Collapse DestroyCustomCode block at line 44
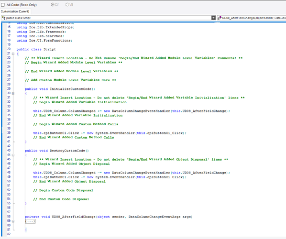Viewport: 286px width, 239px height. coord(13,155)
